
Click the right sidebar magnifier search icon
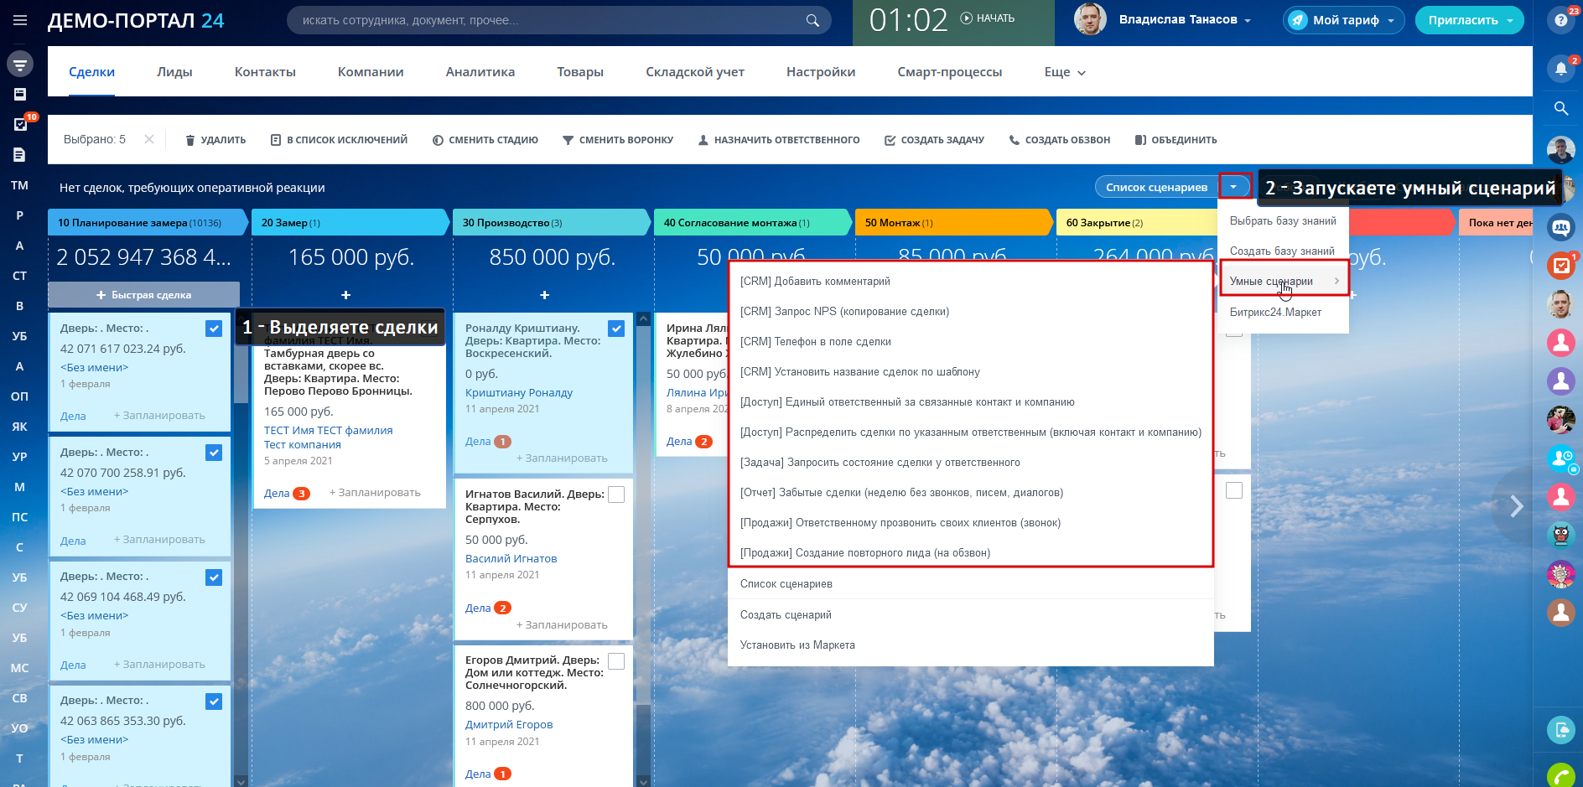(1560, 108)
